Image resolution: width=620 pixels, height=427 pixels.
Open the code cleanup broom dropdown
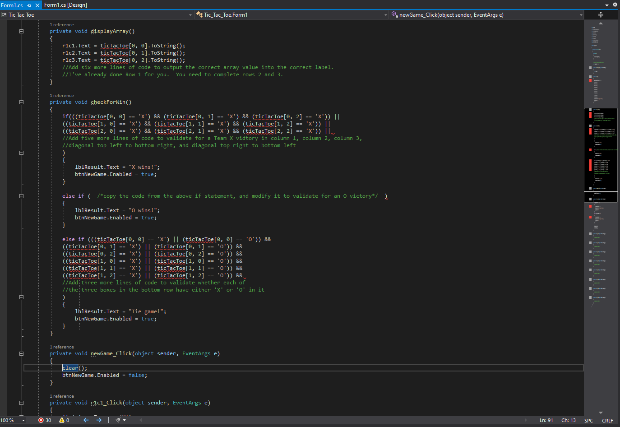120,420
